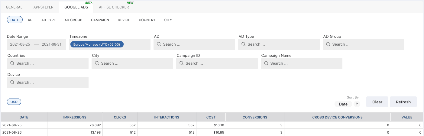Open the AD Group search dropdown

pyautogui.click(x=364, y=44)
